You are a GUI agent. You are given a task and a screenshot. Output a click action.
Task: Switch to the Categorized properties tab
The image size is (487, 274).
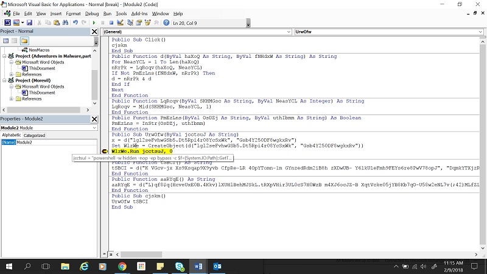point(34,135)
